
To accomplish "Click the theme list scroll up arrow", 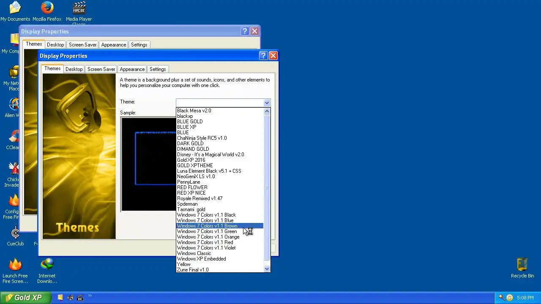I will point(267,111).
